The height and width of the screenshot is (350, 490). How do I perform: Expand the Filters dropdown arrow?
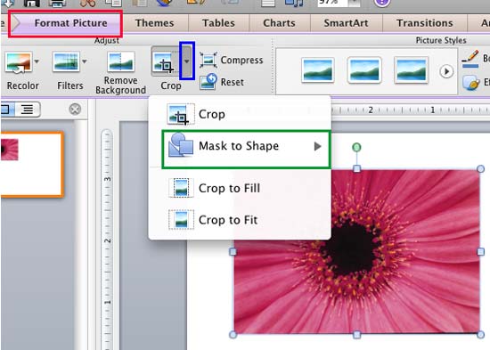(x=85, y=61)
